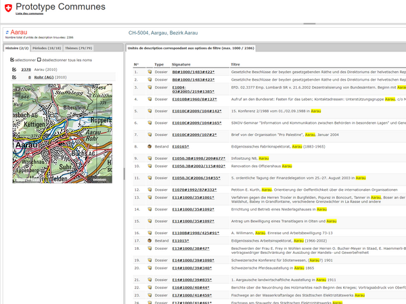Click the dossier icon in row 20
This screenshot has height=304, width=406.
[150, 268]
